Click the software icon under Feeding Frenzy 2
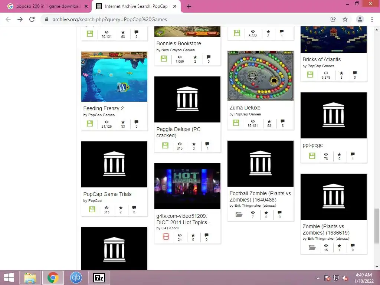Image resolution: width=380 pixels, height=285 pixels. [90, 123]
